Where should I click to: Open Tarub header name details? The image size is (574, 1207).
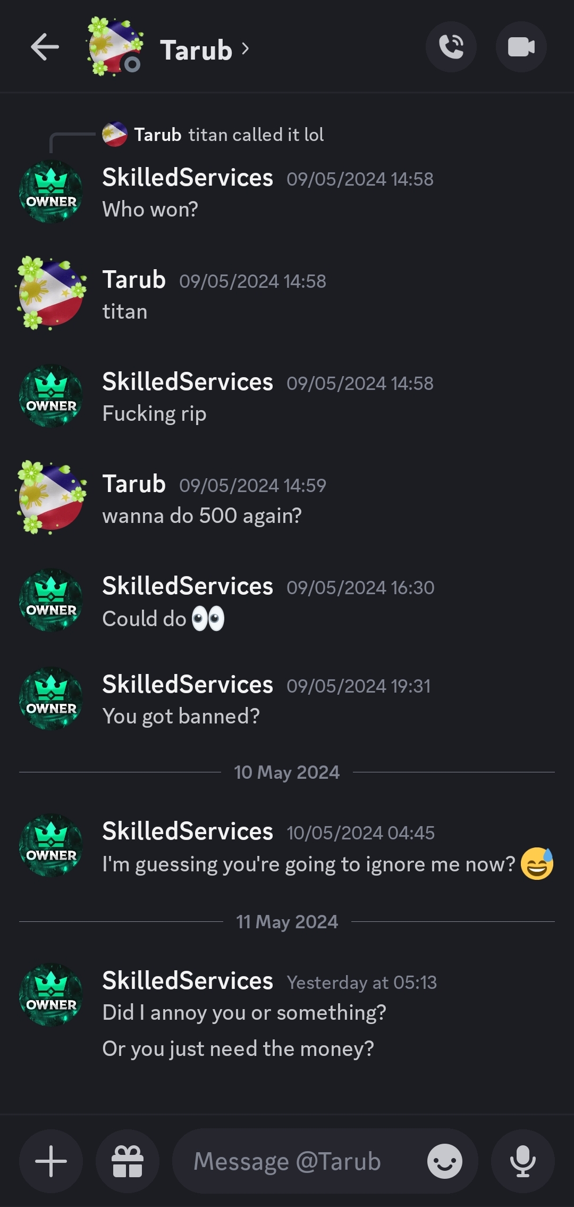[196, 50]
